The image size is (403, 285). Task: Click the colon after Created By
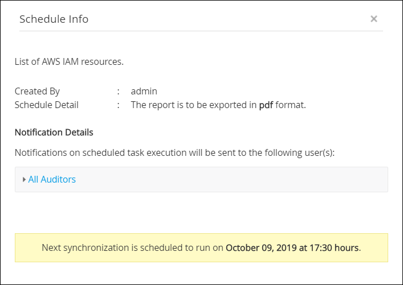pyautogui.click(x=119, y=91)
